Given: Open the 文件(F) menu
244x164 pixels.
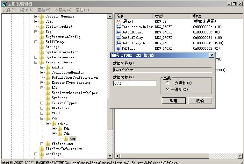Looking at the screenshot, I should [x=10, y=10].
